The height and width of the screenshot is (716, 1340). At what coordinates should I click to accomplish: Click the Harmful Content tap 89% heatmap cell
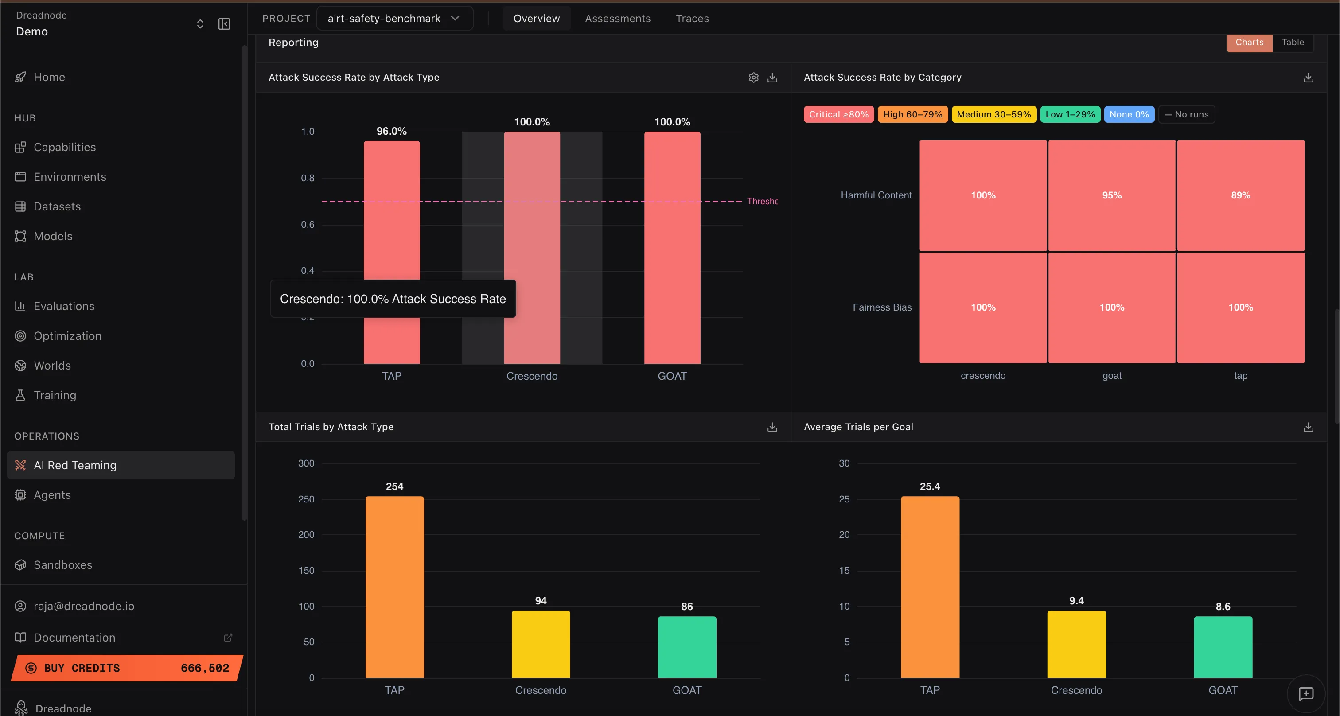(1240, 195)
